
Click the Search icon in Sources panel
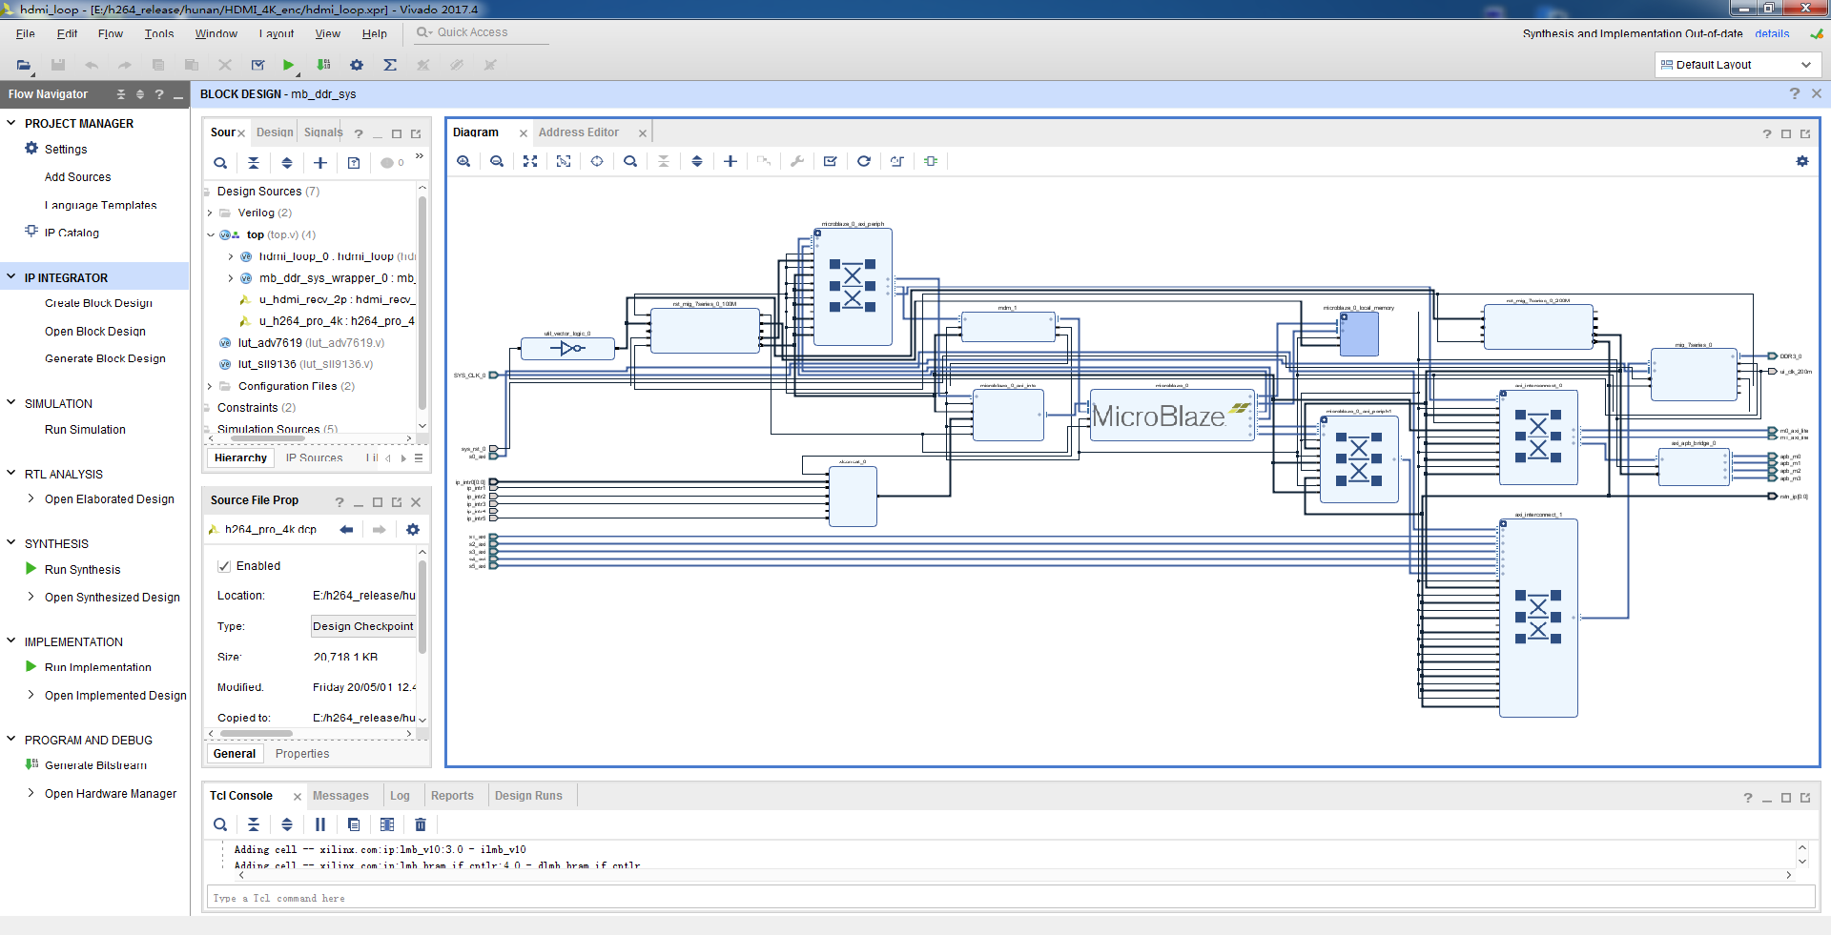click(x=220, y=163)
